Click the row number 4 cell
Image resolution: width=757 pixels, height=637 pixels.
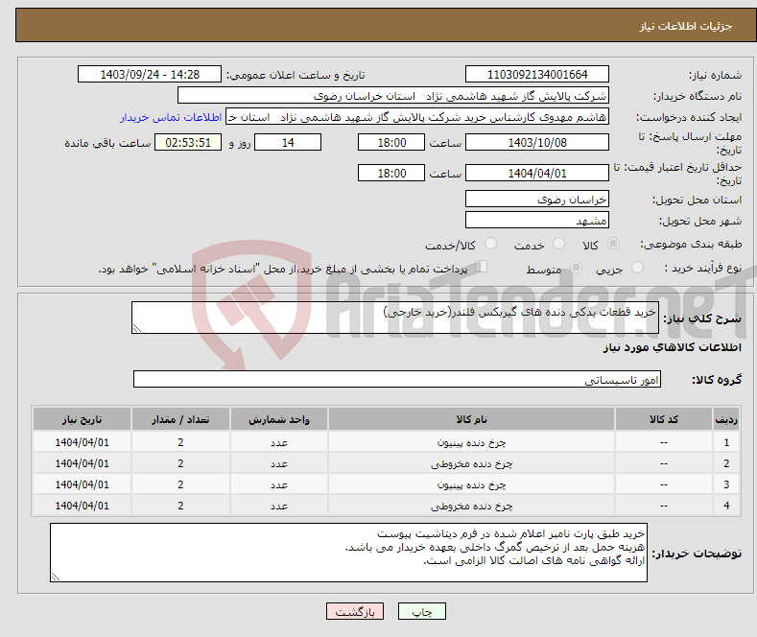[x=726, y=506]
